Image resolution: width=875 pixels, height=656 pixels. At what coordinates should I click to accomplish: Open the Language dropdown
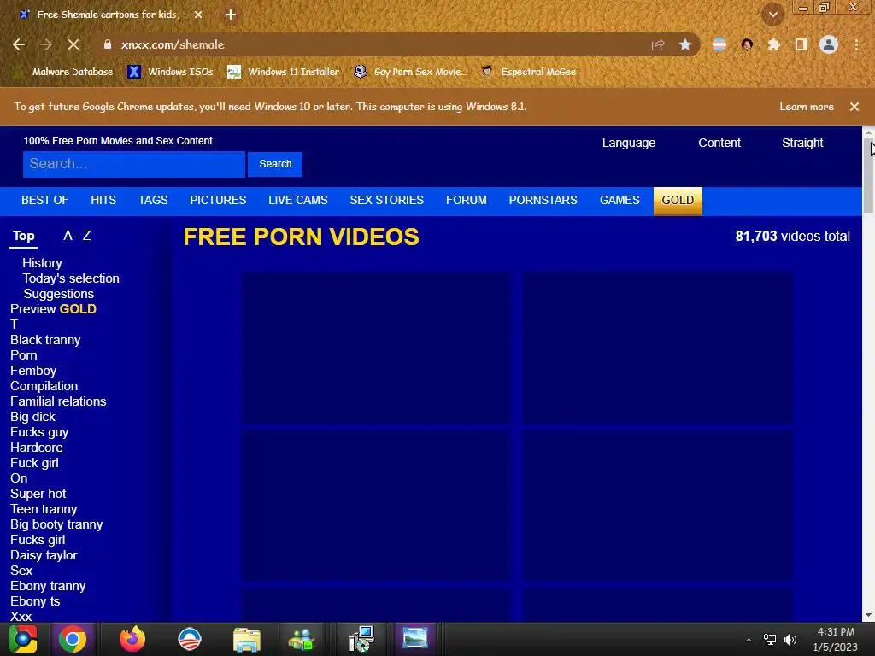pos(629,143)
